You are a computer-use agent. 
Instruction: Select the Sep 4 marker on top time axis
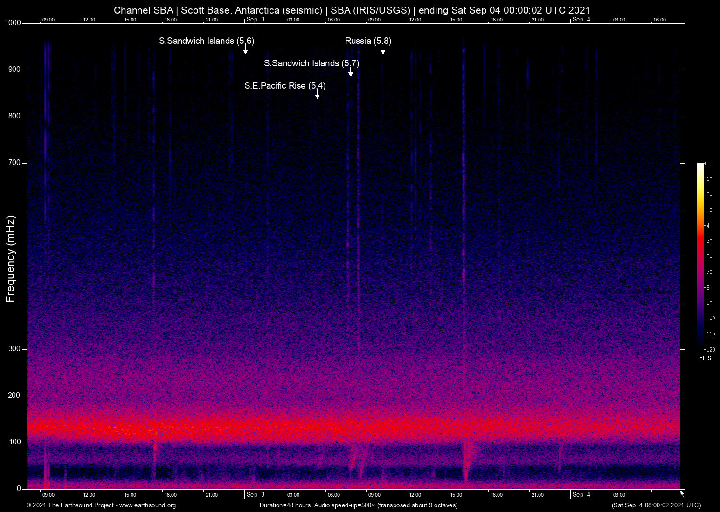pos(581,19)
